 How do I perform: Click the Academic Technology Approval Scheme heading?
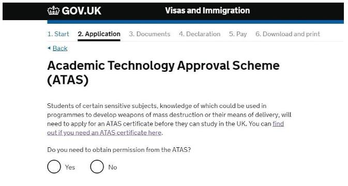pyautogui.click(x=163, y=73)
